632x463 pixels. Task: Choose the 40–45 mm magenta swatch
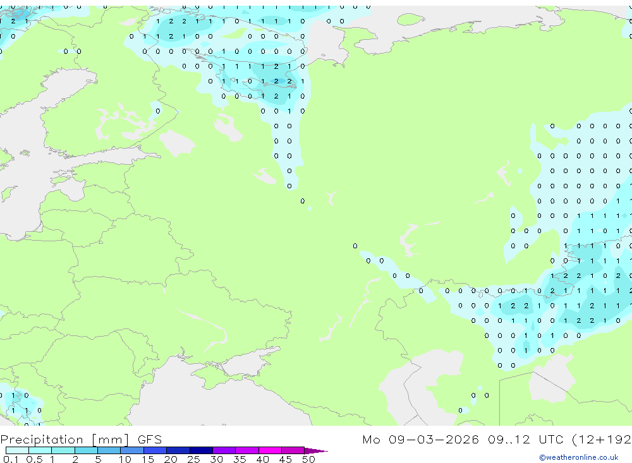click(x=270, y=450)
